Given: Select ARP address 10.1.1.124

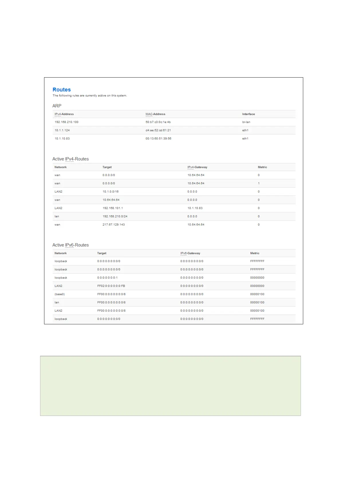Looking at the screenshot, I should coord(62,130).
